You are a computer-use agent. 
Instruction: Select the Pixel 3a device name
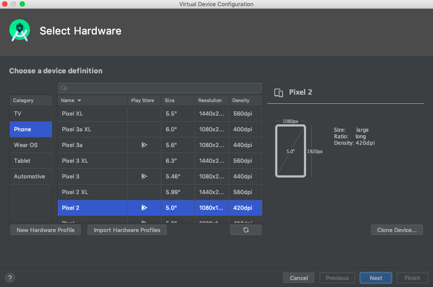(x=72, y=145)
